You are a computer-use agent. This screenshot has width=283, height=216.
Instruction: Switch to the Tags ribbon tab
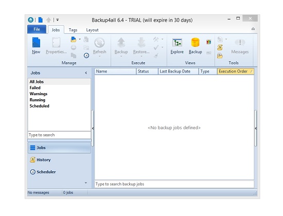(73, 30)
